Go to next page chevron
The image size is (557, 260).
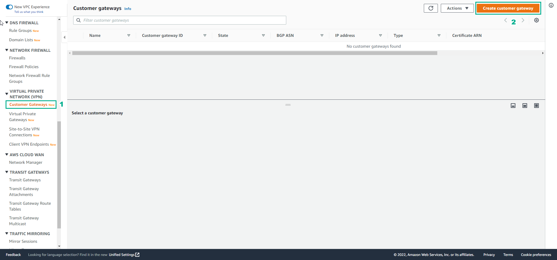[523, 20]
